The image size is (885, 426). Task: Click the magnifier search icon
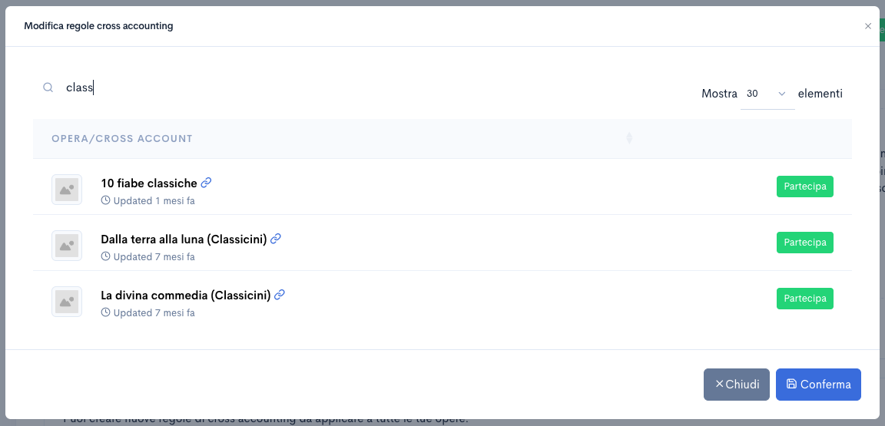(x=48, y=88)
